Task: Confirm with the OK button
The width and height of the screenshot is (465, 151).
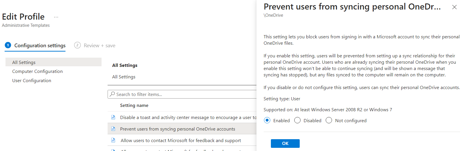Action: [x=285, y=144]
